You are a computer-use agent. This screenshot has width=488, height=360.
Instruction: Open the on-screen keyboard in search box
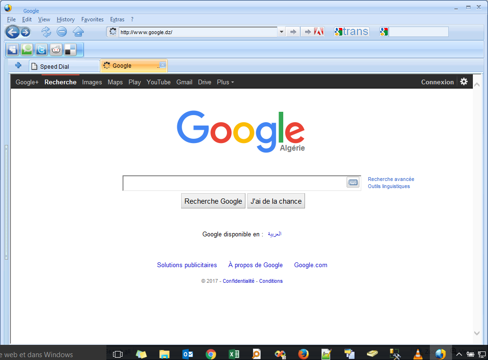pos(353,182)
